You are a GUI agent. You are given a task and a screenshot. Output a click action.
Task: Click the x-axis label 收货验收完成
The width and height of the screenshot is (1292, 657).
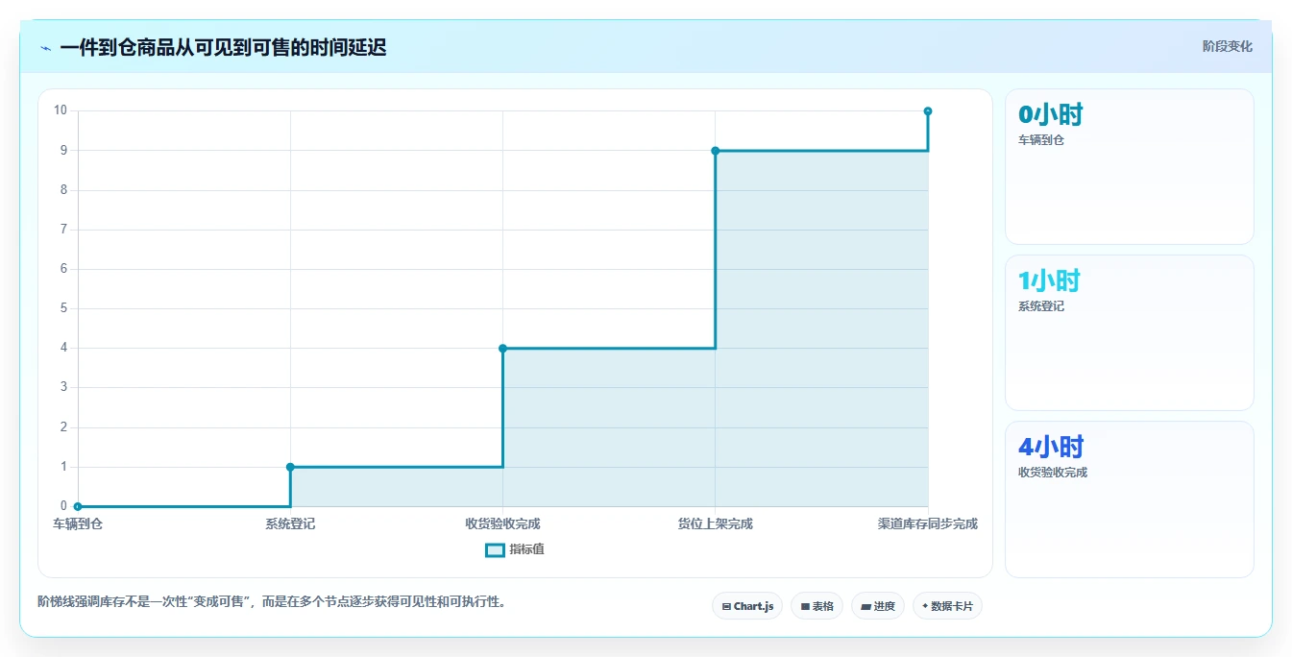point(502,523)
